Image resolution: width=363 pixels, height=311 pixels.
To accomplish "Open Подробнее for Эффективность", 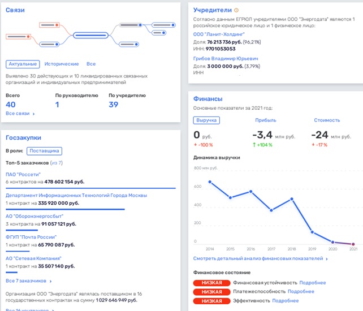I will [285, 301].
